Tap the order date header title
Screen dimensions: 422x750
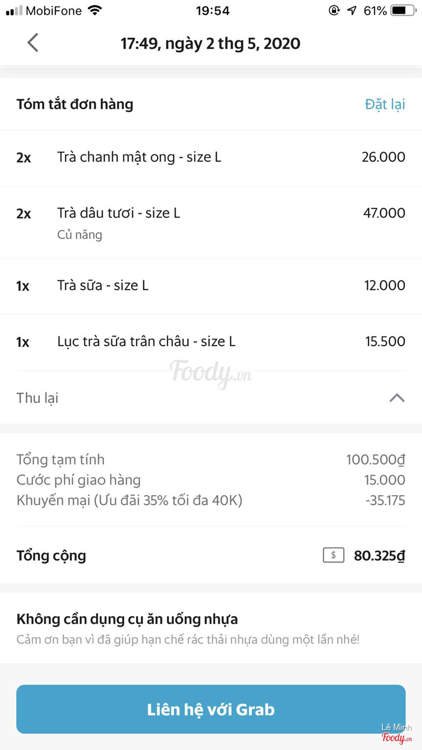tap(210, 43)
